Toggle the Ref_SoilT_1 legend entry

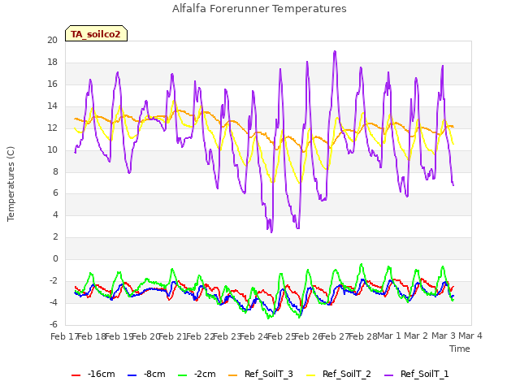click(417, 374)
